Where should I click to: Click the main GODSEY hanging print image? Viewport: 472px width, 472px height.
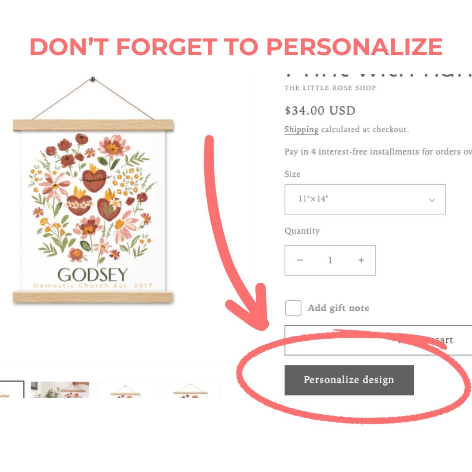click(x=93, y=190)
